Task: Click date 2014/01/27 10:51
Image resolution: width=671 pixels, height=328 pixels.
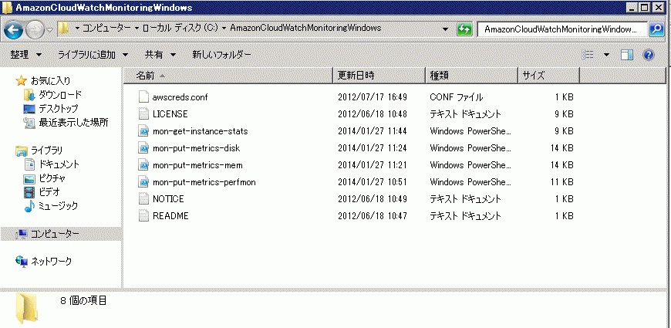Action: tap(372, 182)
